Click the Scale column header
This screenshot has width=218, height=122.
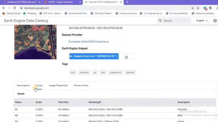(38, 102)
